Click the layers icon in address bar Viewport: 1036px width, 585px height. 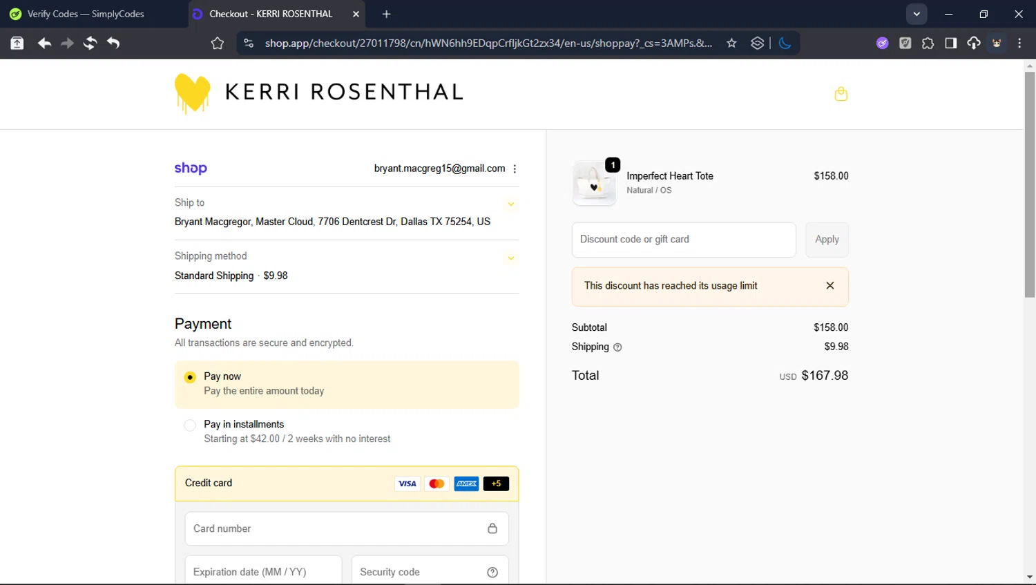(757, 44)
